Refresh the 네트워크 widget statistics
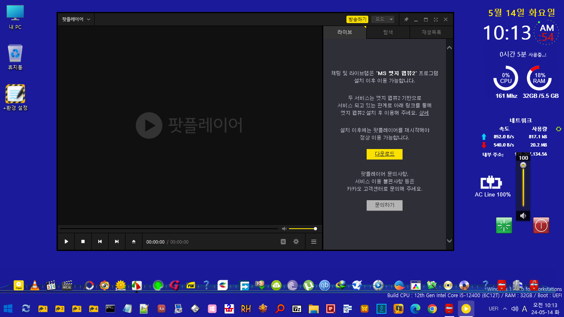 point(559,129)
